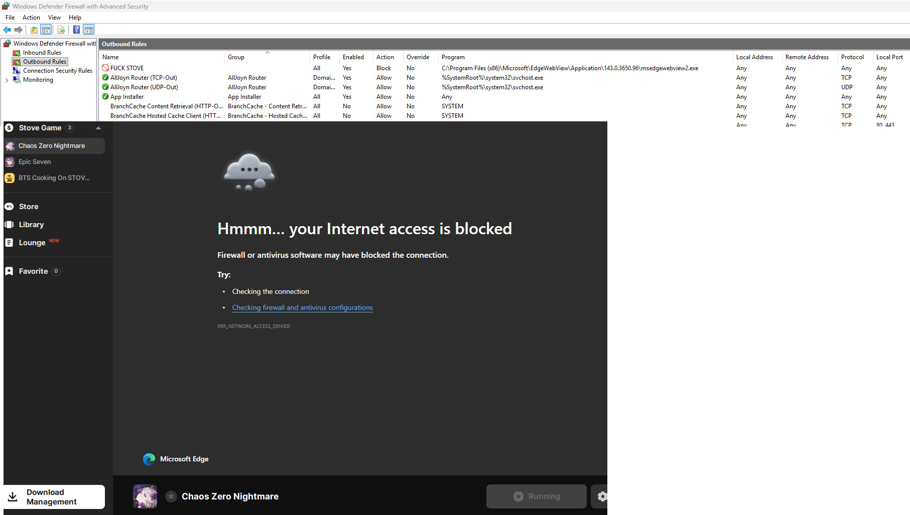Click the 'Block' action cell of first rule
This screenshot has width=910, height=515.
click(x=383, y=68)
